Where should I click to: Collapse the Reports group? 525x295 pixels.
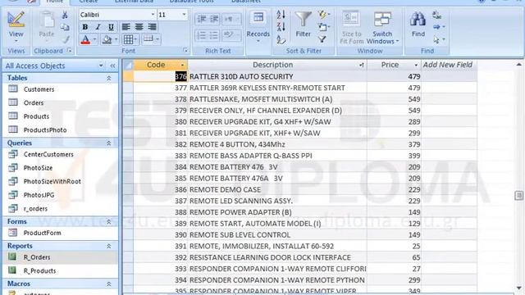pos(109,246)
